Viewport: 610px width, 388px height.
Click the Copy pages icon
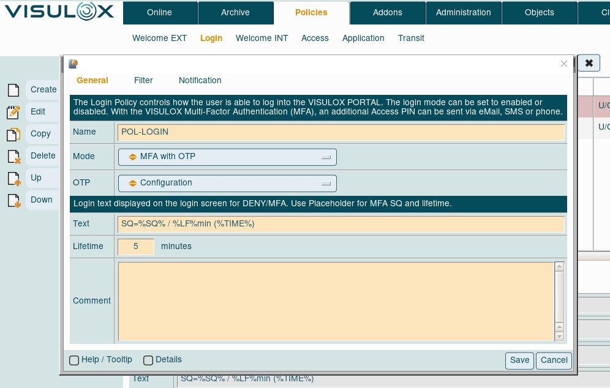(x=13, y=134)
